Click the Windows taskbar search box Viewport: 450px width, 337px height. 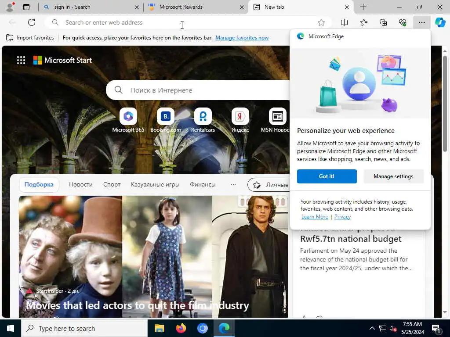[x=84, y=328]
